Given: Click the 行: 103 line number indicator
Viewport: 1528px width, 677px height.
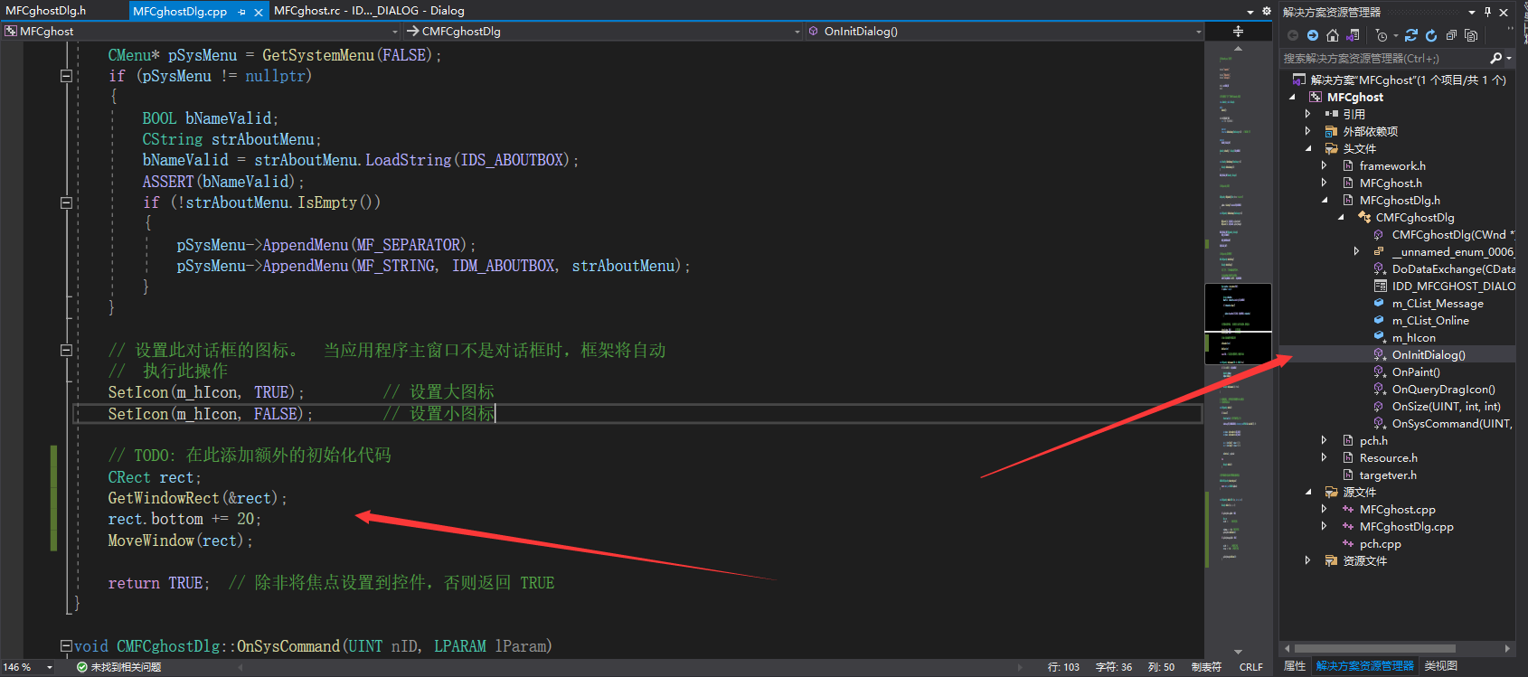Looking at the screenshot, I should coord(1063,667).
